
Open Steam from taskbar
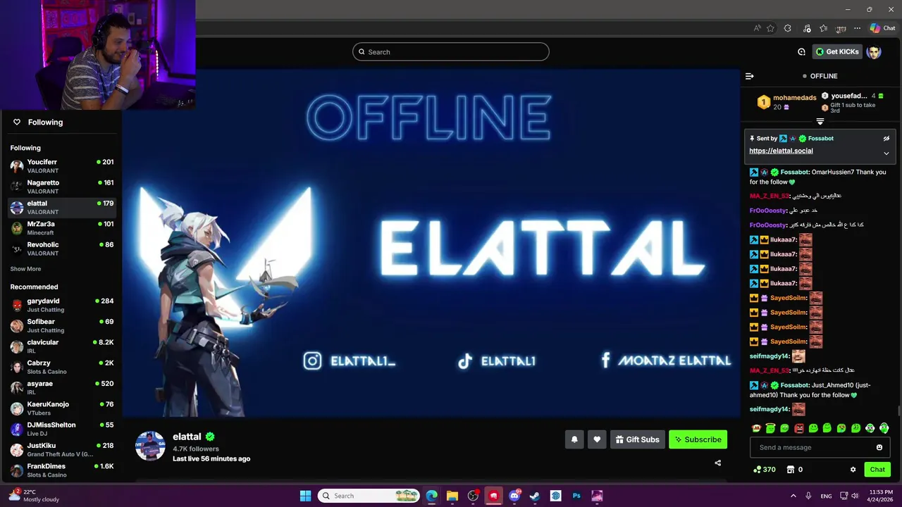535,496
